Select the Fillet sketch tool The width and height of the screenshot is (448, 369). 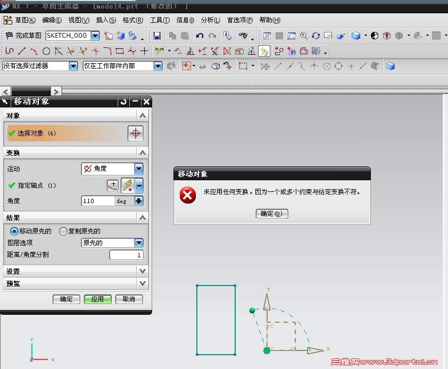pyautogui.click(x=107, y=51)
